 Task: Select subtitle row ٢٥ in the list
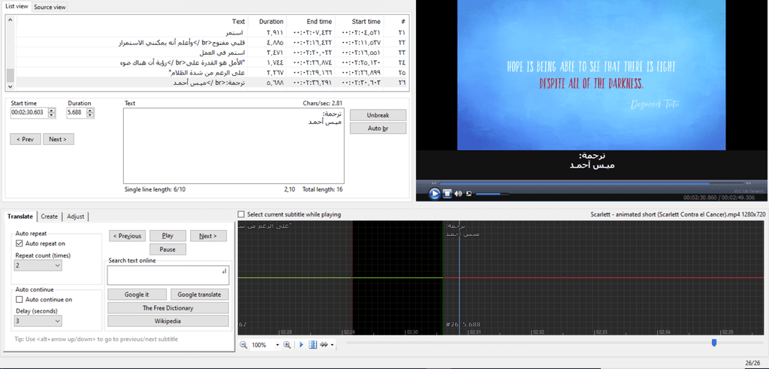(x=213, y=72)
